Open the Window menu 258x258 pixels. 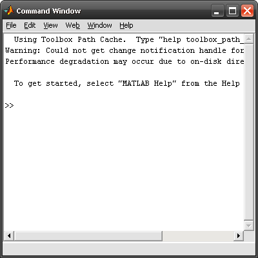(x=99, y=25)
